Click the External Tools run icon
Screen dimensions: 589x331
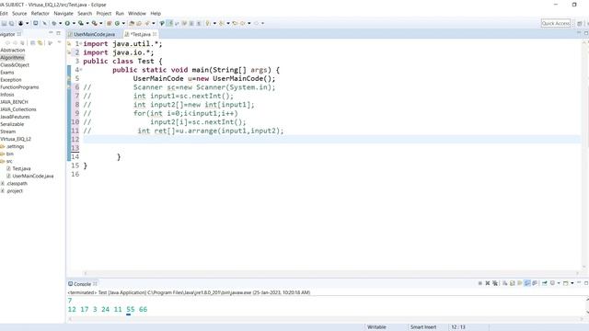[x=94, y=23]
